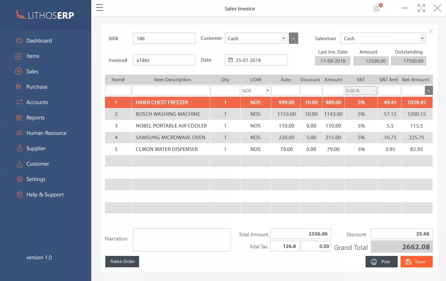Open the Customer dropdown
This screenshot has width=446, height=281.
click(x=256, y=38)
